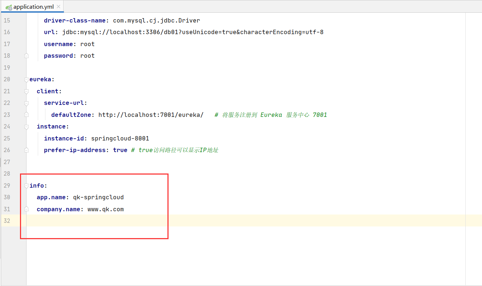Collapse the client block fold marker

tap(26, 91)
